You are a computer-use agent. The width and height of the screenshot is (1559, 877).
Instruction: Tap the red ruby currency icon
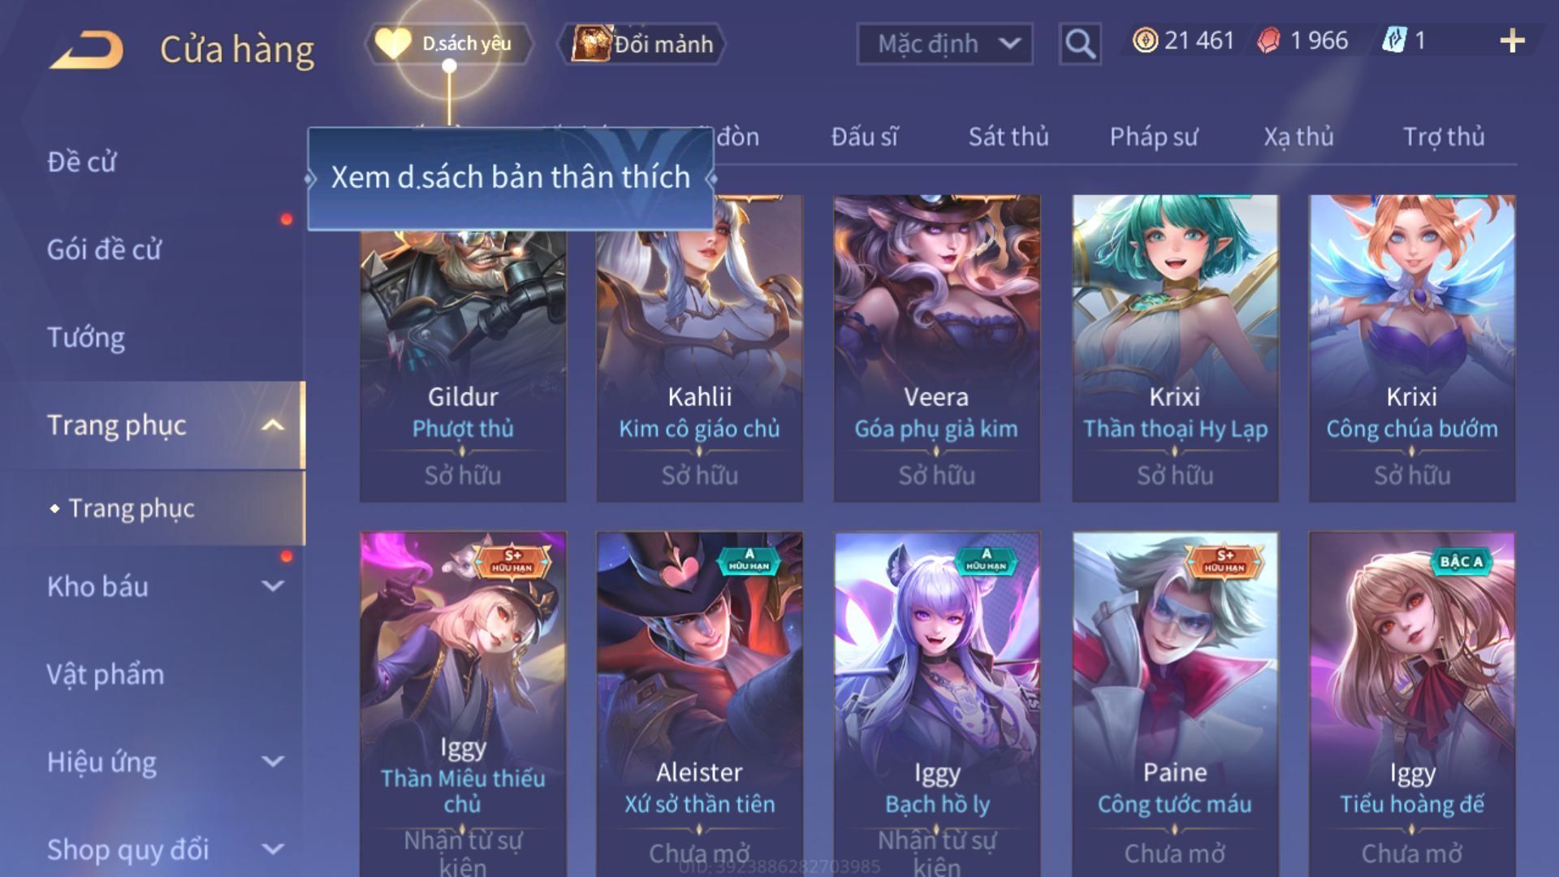1268,41
